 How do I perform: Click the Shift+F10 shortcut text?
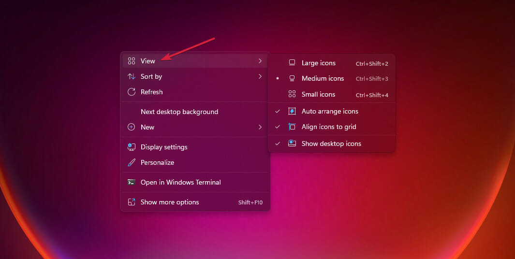tap(250, 202)
